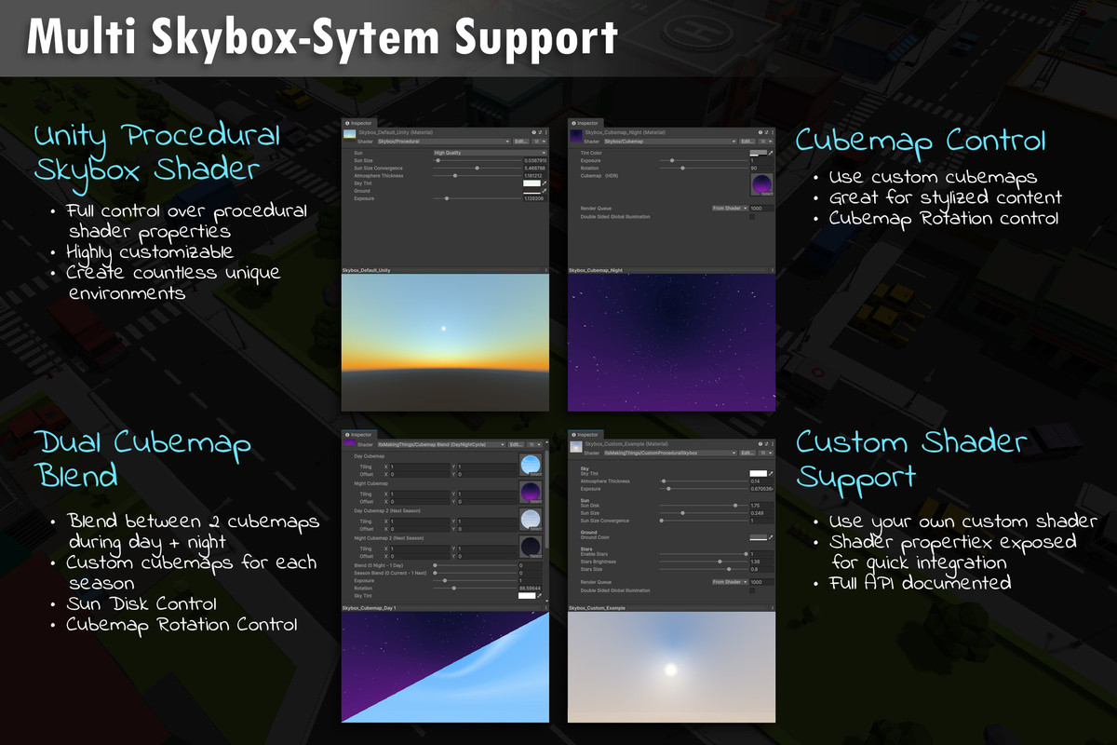
Task: Click the Sun Size slider handle
Action: pos(437,160)
